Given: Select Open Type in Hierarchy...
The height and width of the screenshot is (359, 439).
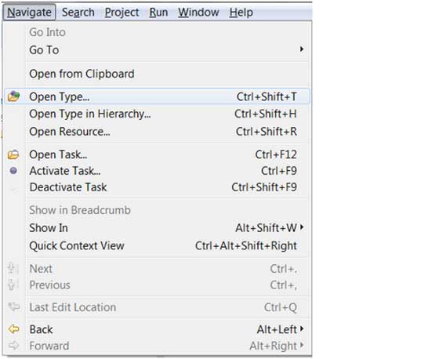Looking at the screenshot, I should tap(157, 114).
